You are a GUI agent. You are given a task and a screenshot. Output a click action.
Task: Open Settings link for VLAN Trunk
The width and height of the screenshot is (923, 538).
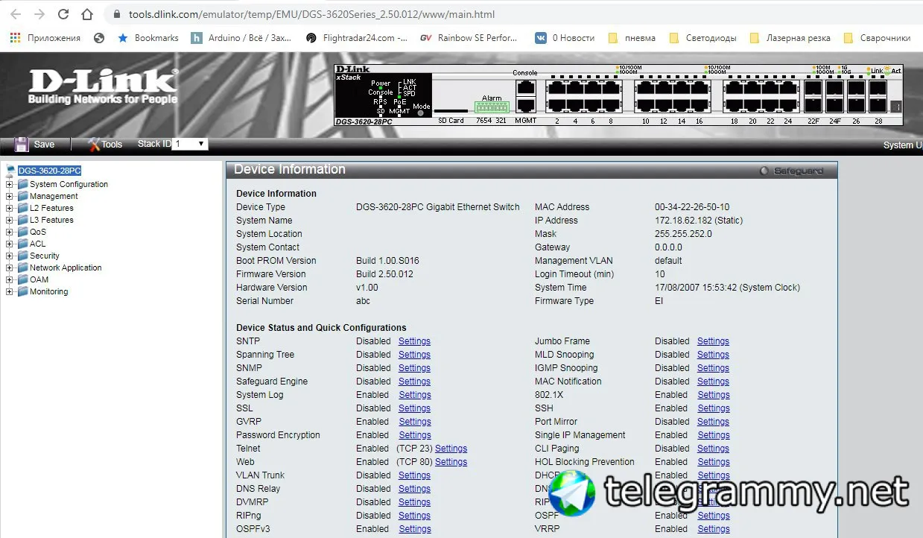coord(414,475)
